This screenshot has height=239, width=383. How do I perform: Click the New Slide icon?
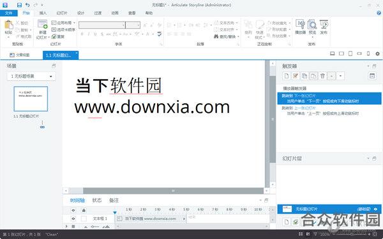pos(43,24)
